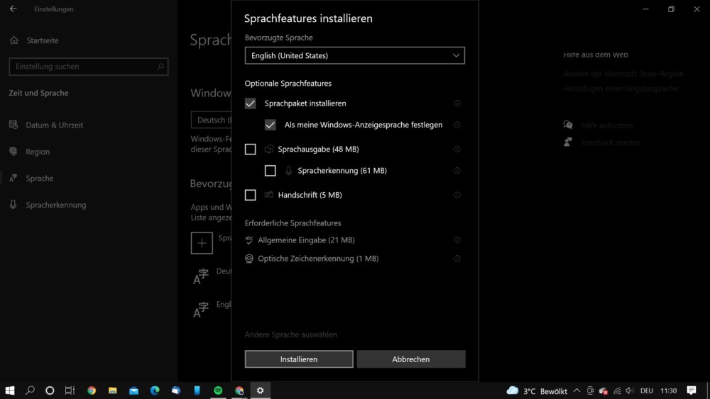Uncheck Sprachpaket installieren

click(x=251, y=103)
